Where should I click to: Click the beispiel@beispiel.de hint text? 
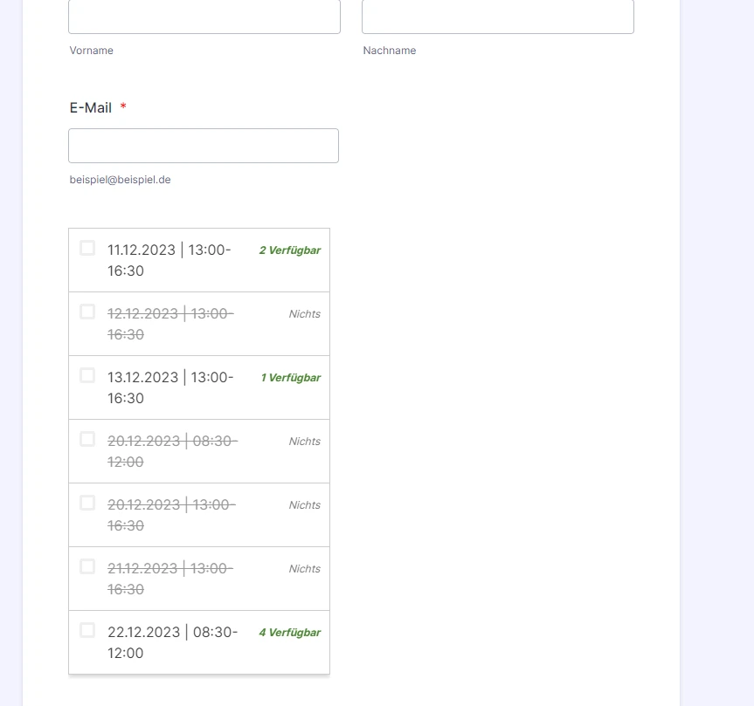pyautogui.click(x=120, y=180)
